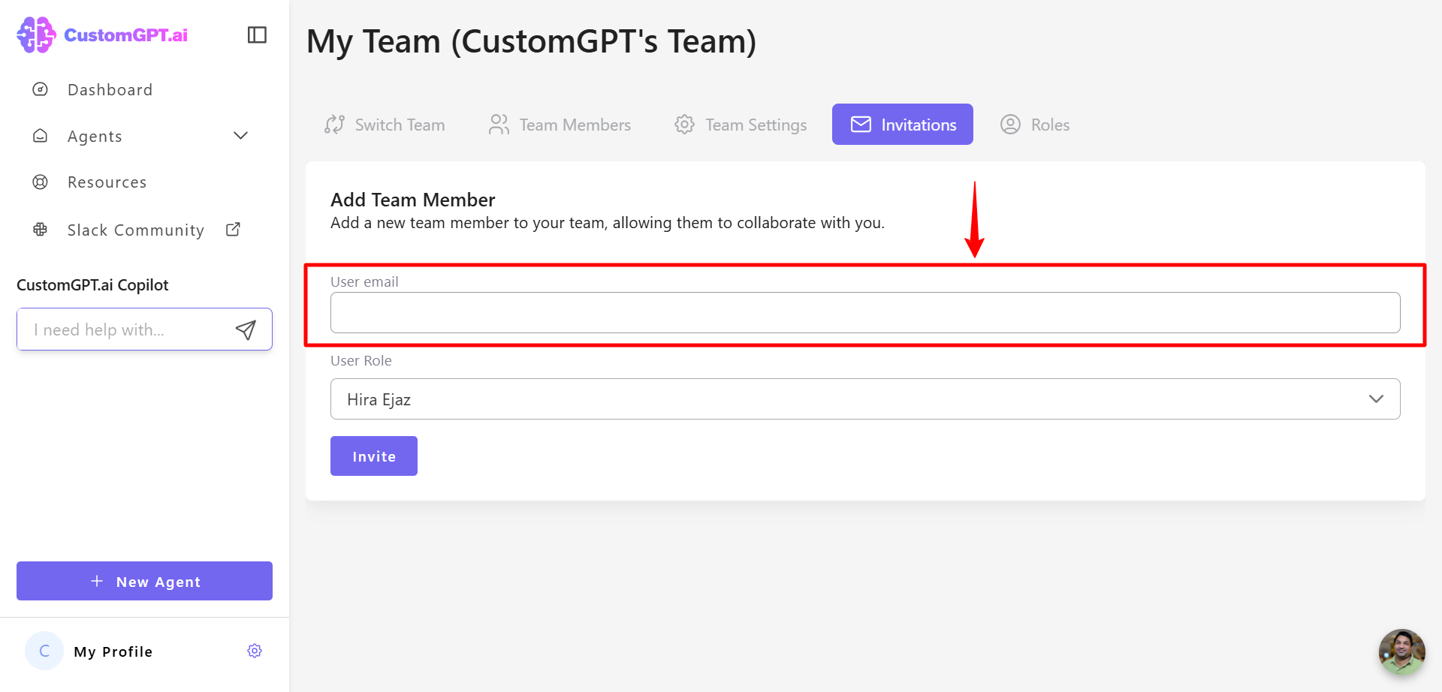Click the Dashboard gauge icon
The height and width of the screenshot is (692, 1442).
pyautogui.click(x=41, y=89)
